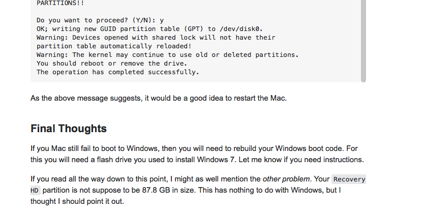Click the "kernel may continue" warning line
Image resolution: width=424 pixels, height=213 pixels.
tap(167, 55)
